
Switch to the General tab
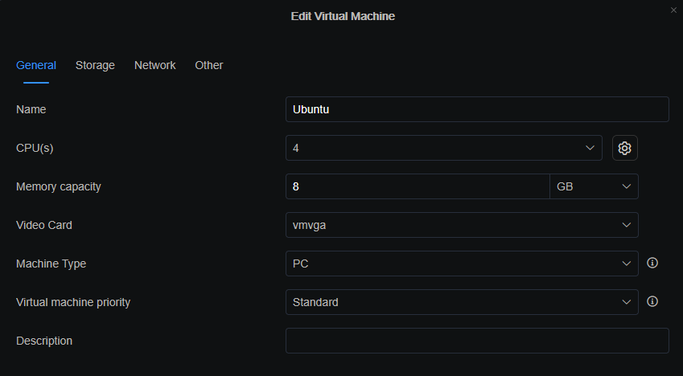point(36,65)
